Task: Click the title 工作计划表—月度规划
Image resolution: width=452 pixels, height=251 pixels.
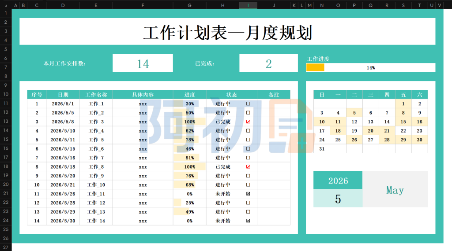Action: point(227,32)
